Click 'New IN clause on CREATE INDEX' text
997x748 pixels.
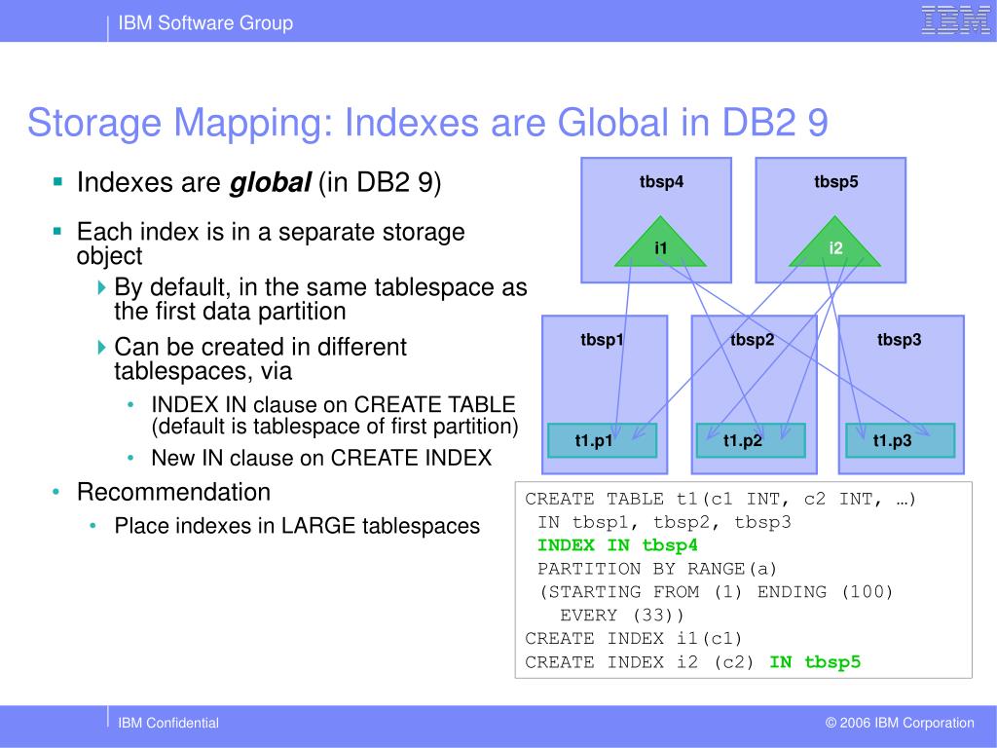[321, 458]
